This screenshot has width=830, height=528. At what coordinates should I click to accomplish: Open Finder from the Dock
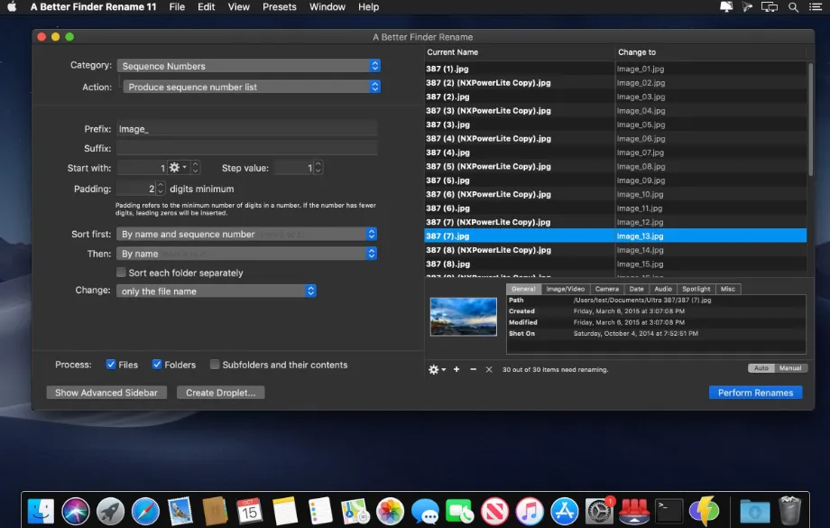pyautogui.click(x=41, y=512)
